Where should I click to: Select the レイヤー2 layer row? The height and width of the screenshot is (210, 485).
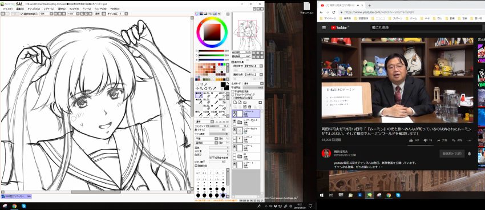[246, 148]
